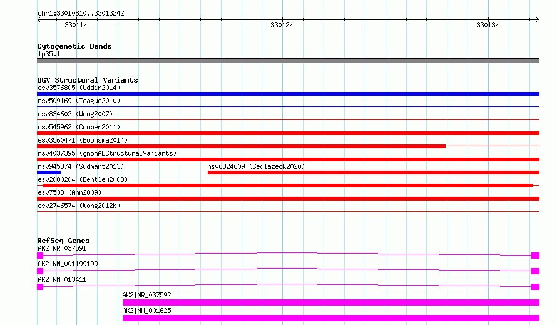Click the AK2|NR_037591 transcript label
Image resolution: width=557 pixels, height=325 pixels.
point(62,248)
